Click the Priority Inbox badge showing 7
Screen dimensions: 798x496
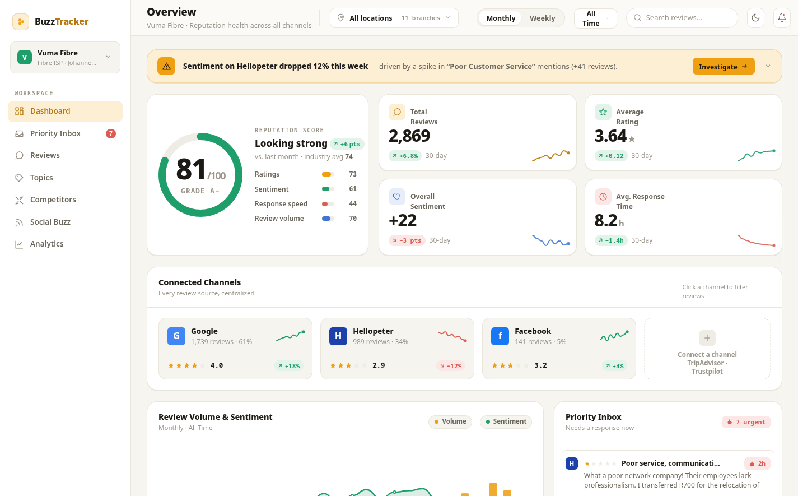(111, 133)
